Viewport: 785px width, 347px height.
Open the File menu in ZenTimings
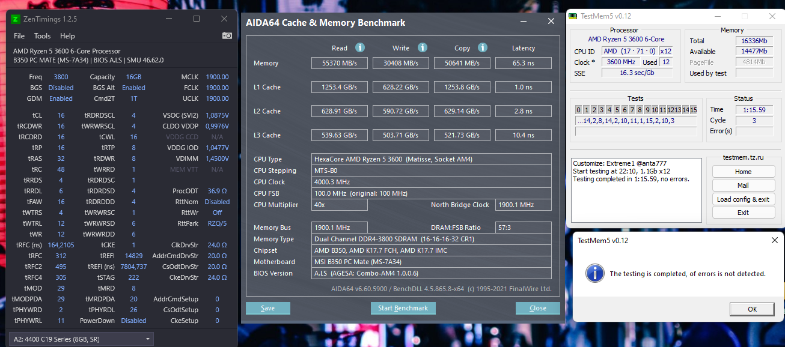(19, 36)
